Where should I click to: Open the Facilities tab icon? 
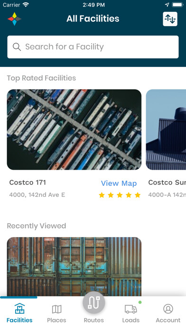pos(19,309)
